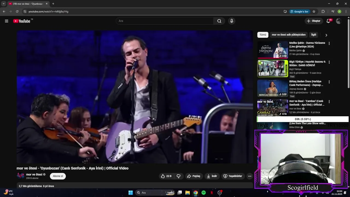Open the Chrome profile avatar
This screenshot has width=350, height=197.
[x=339, y=11]
